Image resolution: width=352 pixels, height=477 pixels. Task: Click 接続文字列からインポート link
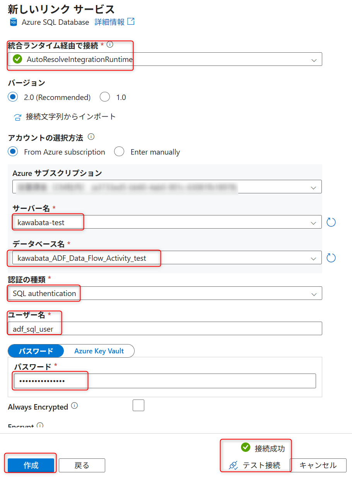pos(71,117)
